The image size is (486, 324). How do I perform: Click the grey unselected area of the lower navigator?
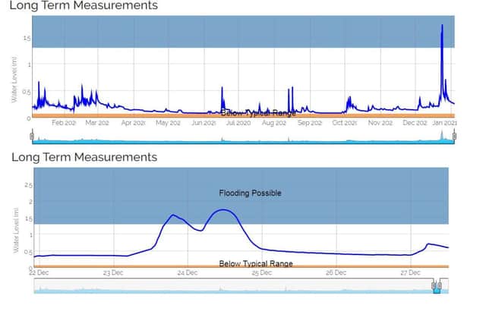click(232, 285)
